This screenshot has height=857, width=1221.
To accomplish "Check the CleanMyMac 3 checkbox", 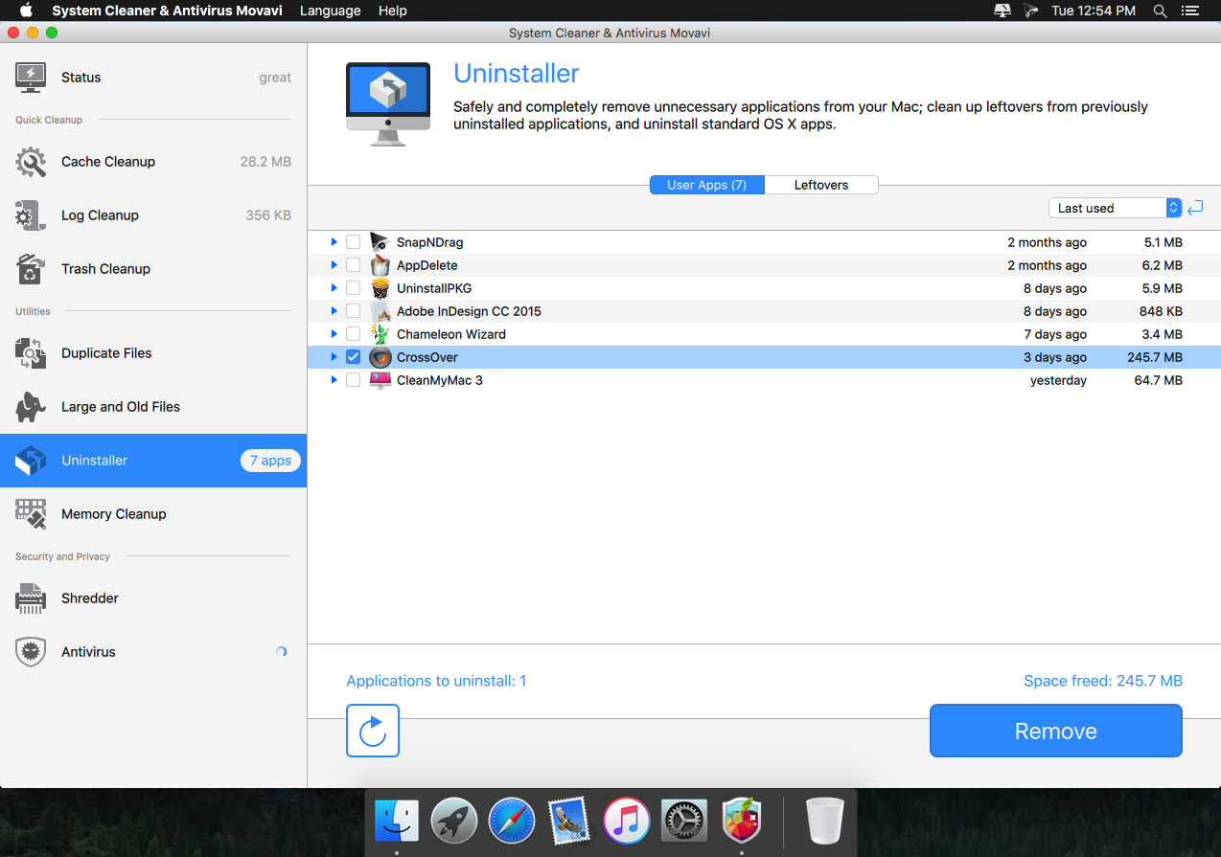I will click(x=353, y=380).
